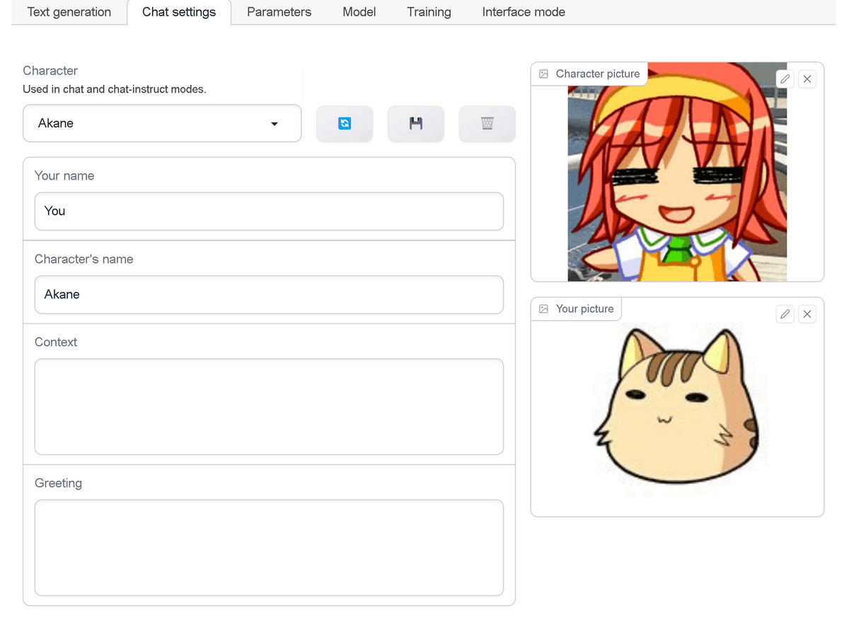Click the image icon beside Your picture label
The width and height of the screenshot is (849, 617).
click(543, 309)
